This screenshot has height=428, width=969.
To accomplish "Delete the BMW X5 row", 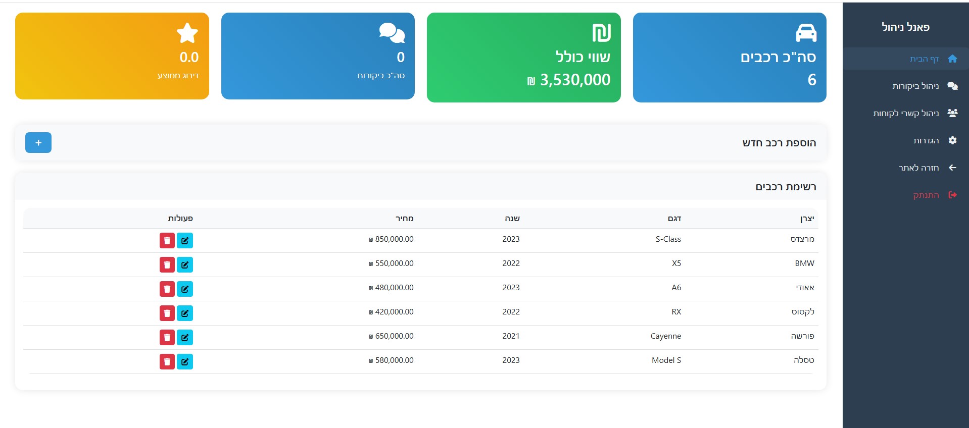I will (167, 265).
